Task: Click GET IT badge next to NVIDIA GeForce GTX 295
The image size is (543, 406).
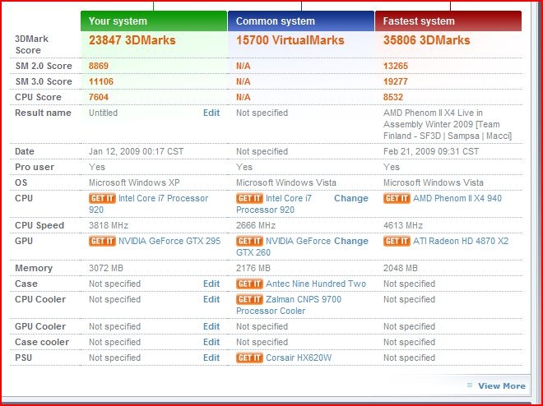Action: point(102,241)
